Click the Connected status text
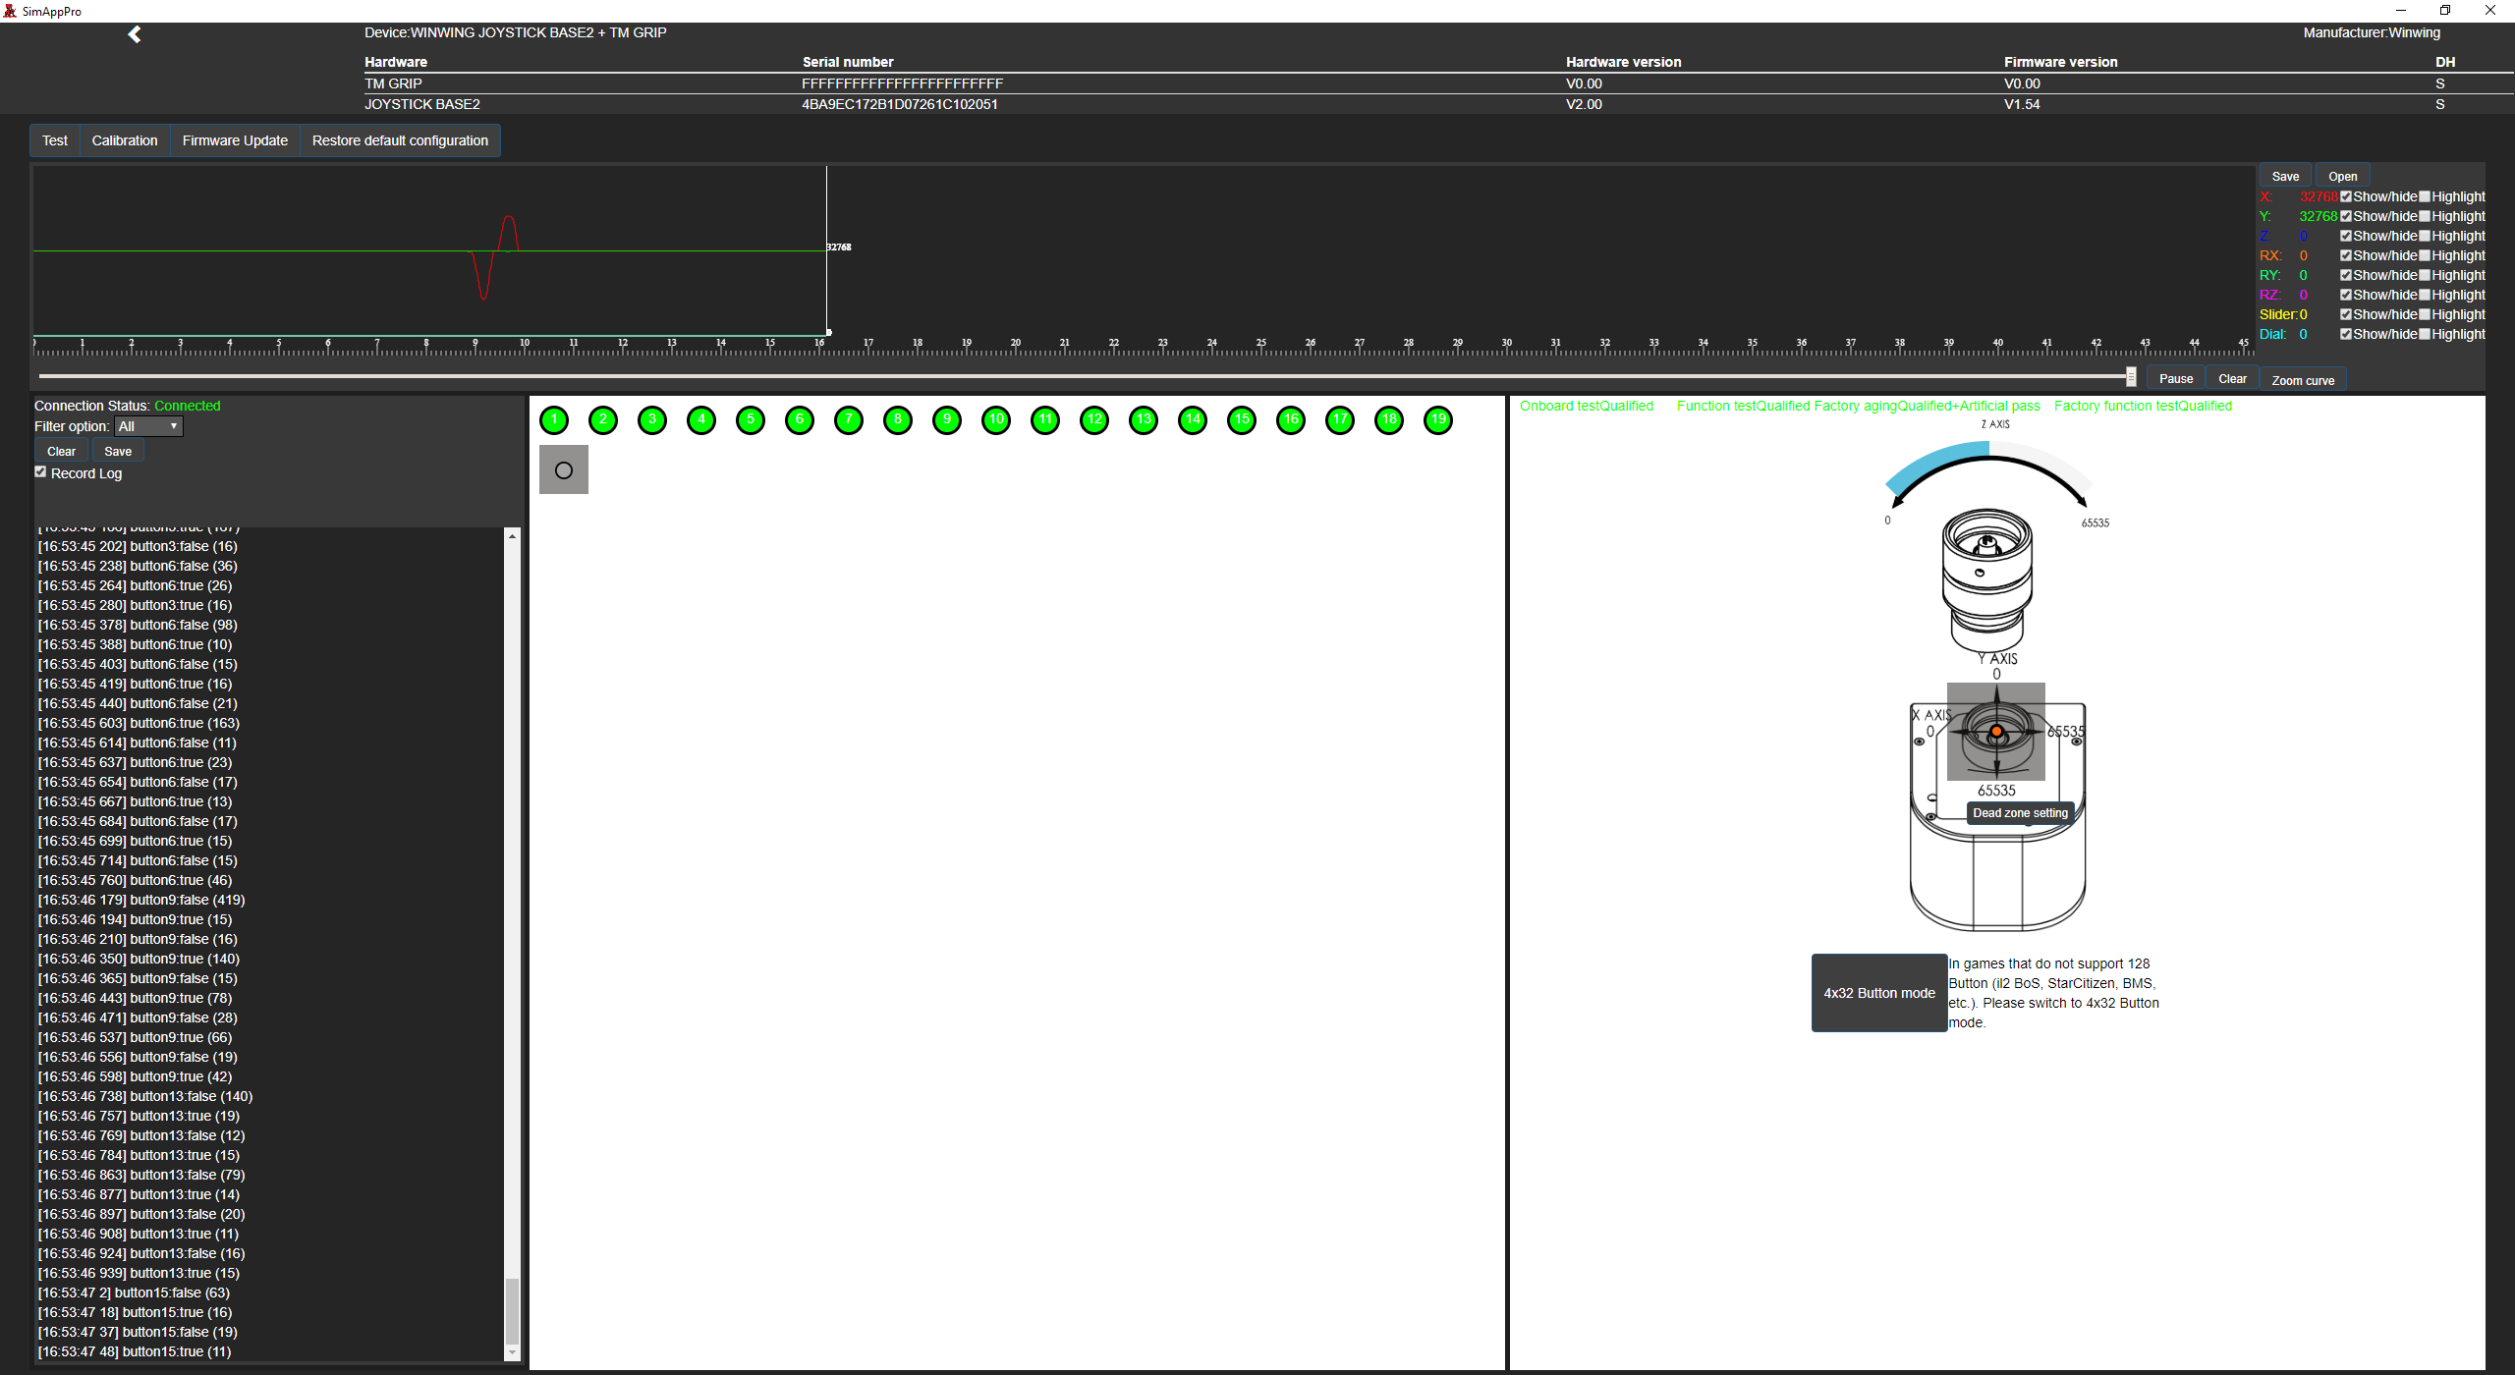This screenshot has height=1375, width=2515. pyautogui.click(x=188, y=406)
